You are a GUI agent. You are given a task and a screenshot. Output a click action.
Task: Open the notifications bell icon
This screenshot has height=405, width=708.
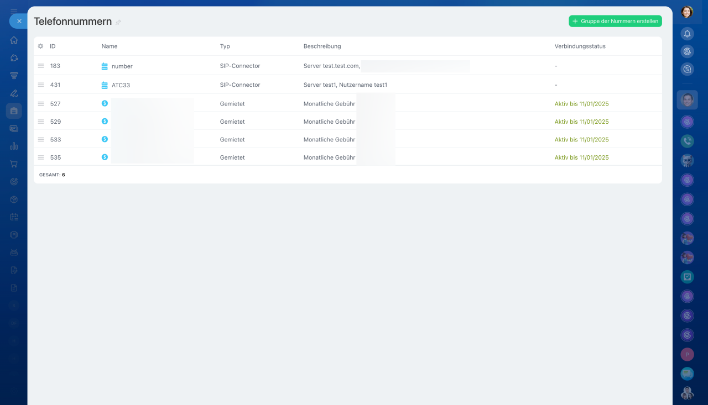tap(687, 34)
